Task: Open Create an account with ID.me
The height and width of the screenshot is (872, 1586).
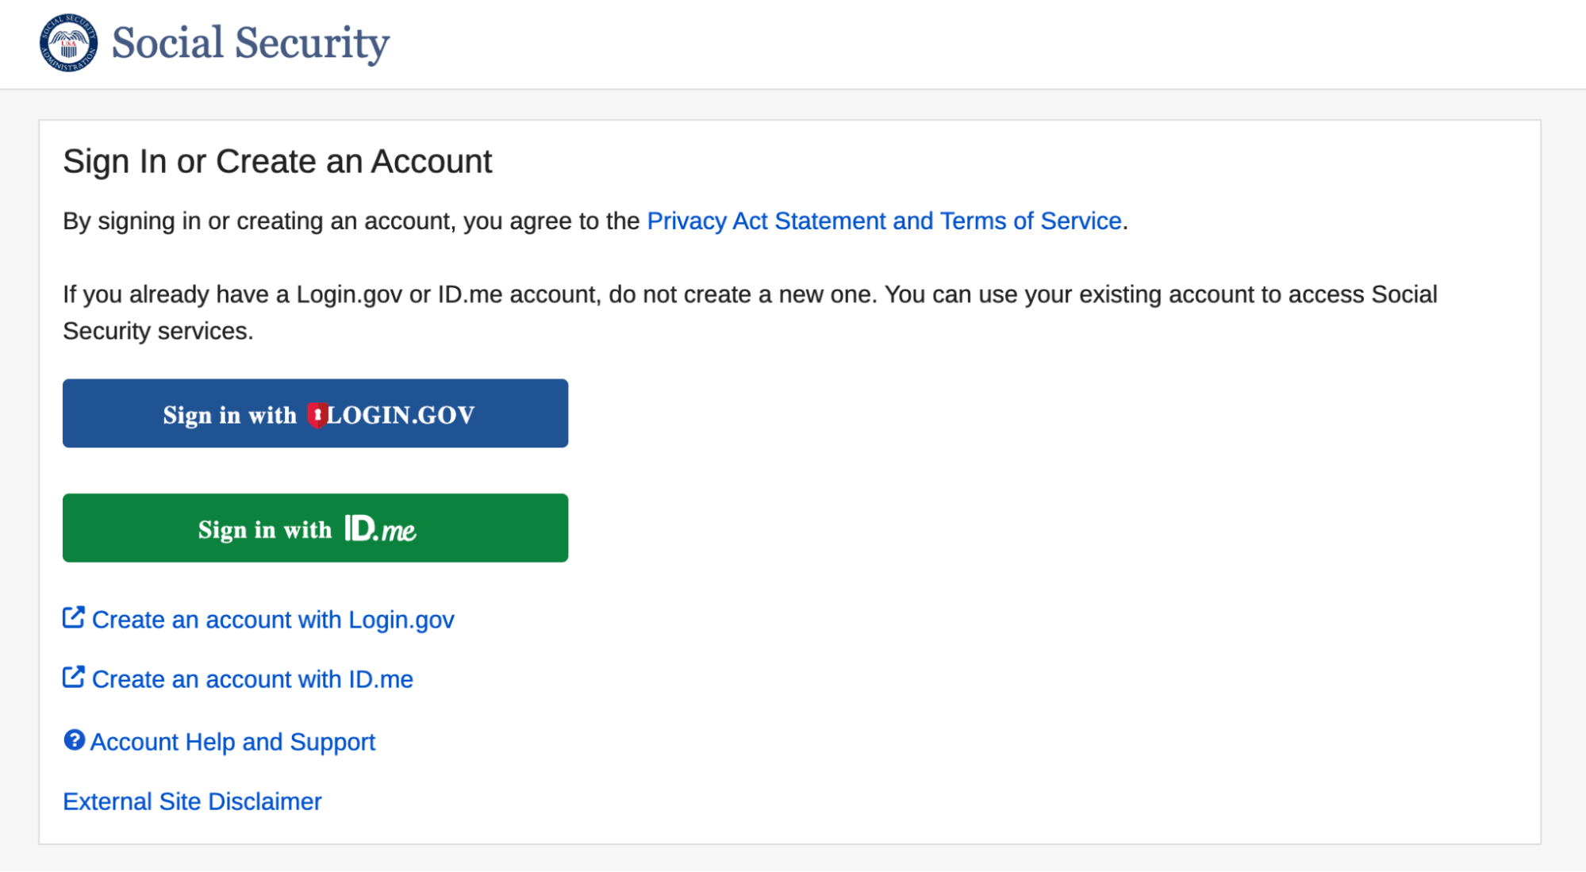Action: (252, 679)
